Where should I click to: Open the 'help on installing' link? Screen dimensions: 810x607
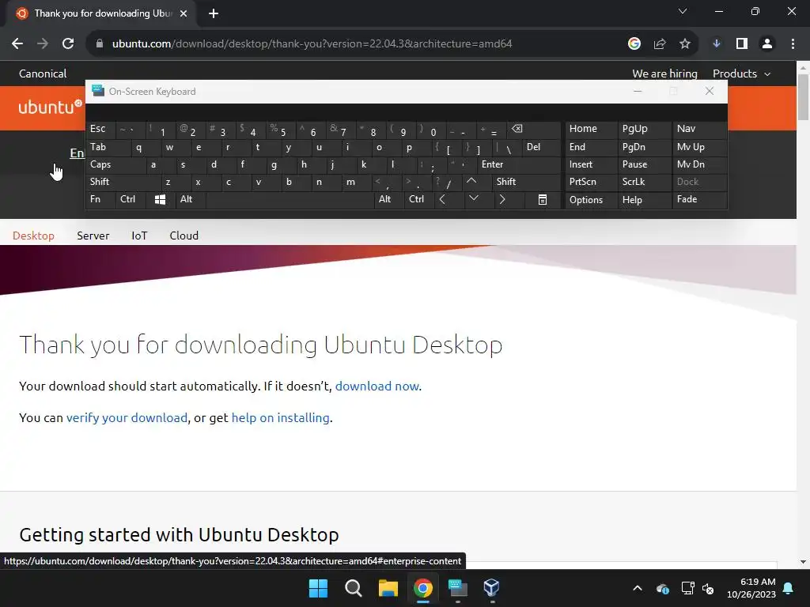pos(281,418)
